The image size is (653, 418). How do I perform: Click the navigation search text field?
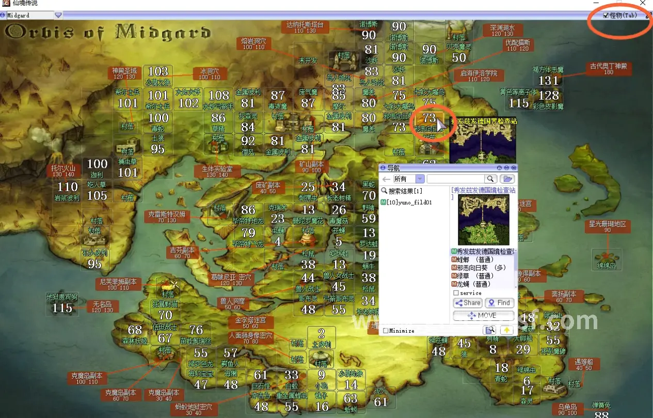(456, 179)
